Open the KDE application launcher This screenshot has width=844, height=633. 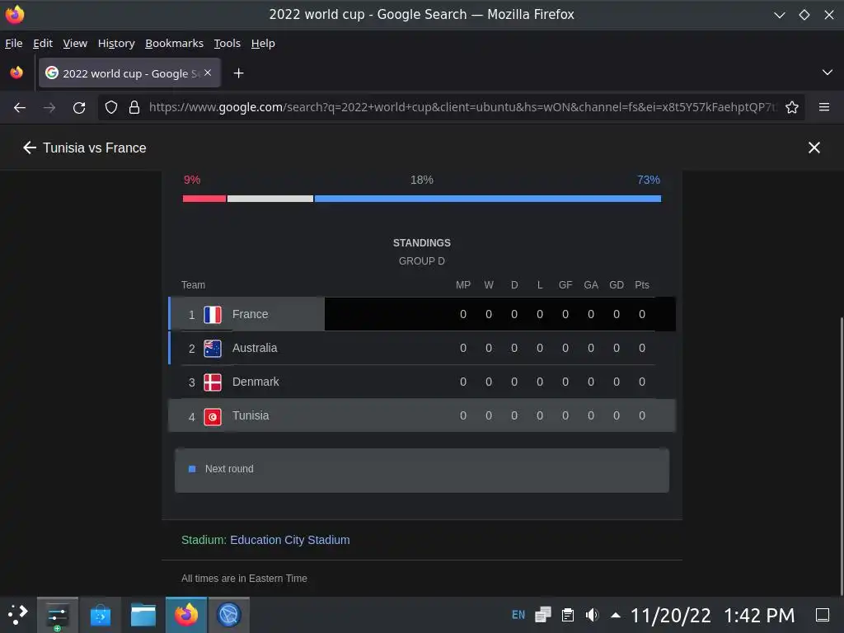point(18,615)
